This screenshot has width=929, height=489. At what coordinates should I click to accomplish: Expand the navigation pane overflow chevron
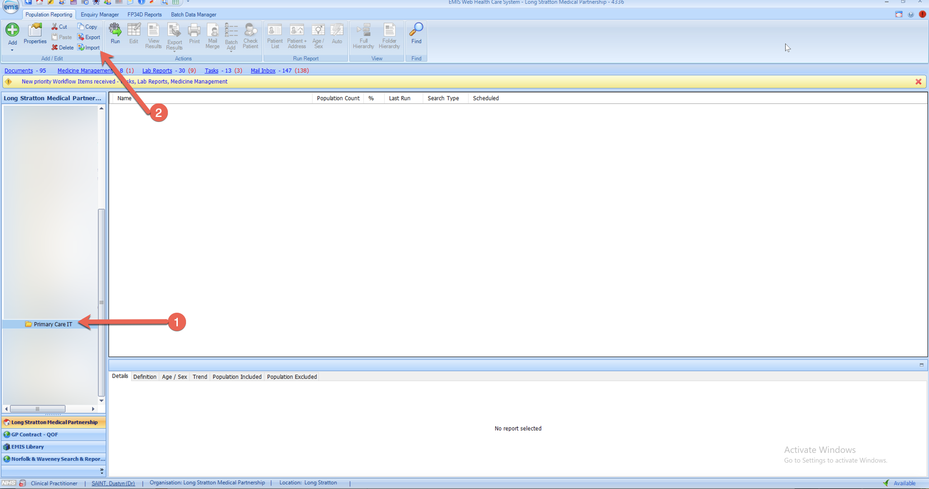pyautogui.click(x=102, y=471)
